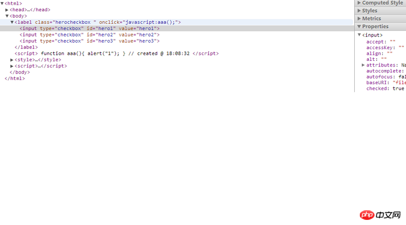Expand the Styles section
Image resolution: width=406 pixels, height=225 pixels.
coord(380,11)
